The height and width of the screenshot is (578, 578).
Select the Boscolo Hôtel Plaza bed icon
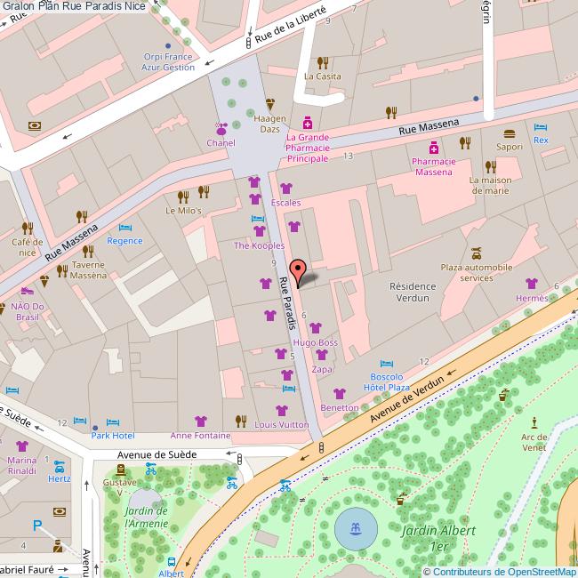tap(385, 363)
